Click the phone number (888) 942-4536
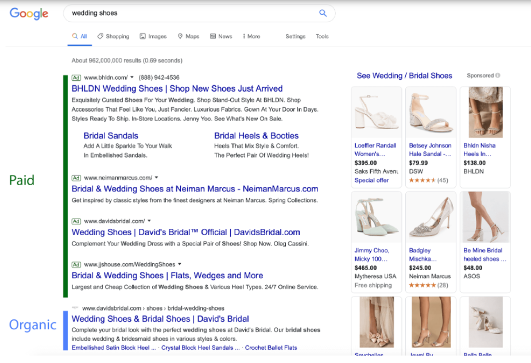Image resolution: width=531 pixels, height=363 pixels. click(x=159, y=77)
